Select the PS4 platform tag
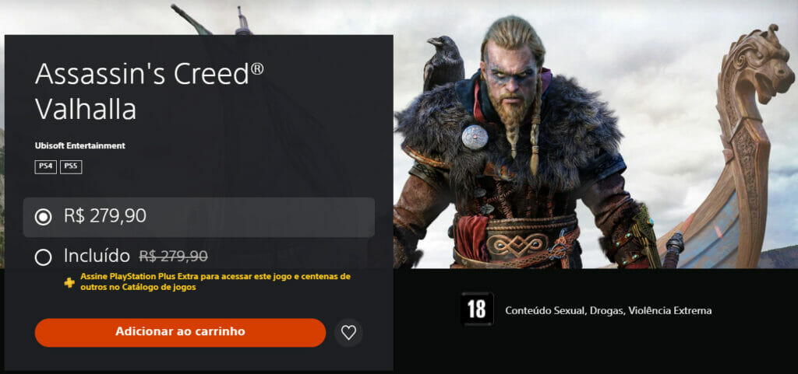The height and width of the screenshot is (374, 798). pos(46,167)
